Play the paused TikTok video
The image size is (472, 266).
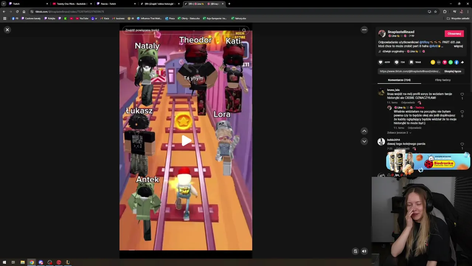click(186, 140)
